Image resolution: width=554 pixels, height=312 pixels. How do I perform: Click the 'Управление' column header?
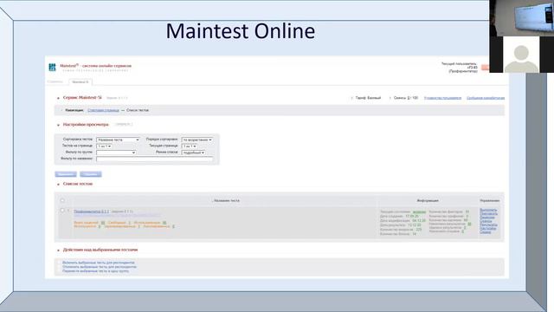(490, 200)
